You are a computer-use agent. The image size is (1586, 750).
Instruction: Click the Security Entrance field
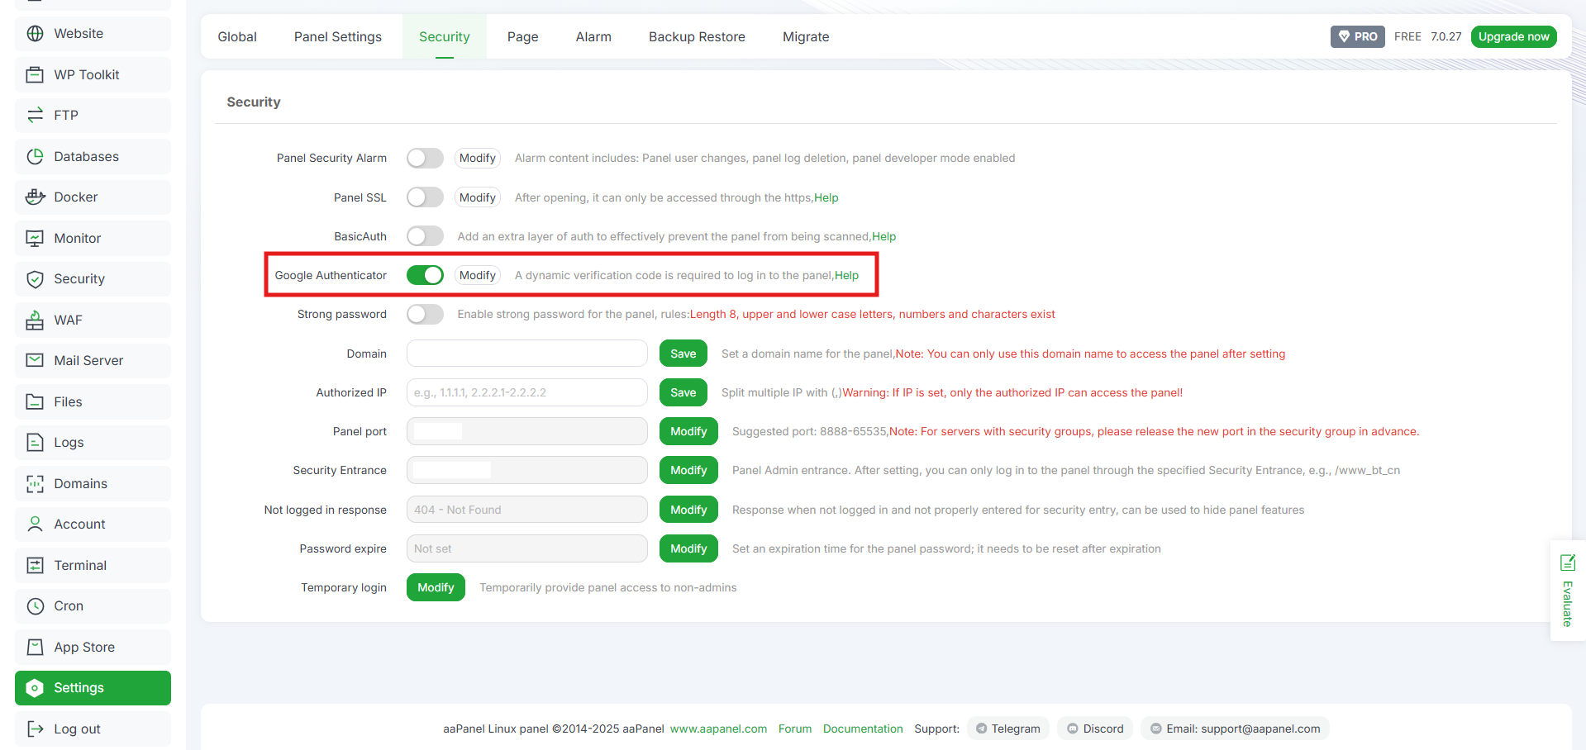(x=527, y=470)
